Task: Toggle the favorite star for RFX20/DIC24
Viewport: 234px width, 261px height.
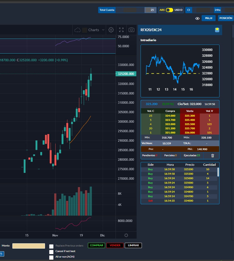Action: click(x=217, y=30)
